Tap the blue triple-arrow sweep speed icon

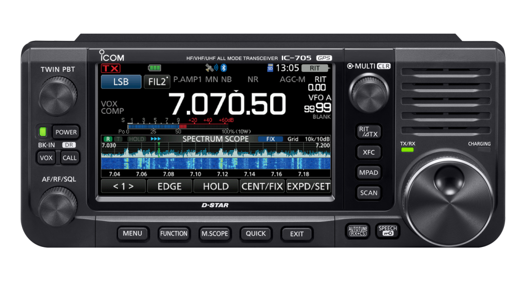(x=155, y=139)
